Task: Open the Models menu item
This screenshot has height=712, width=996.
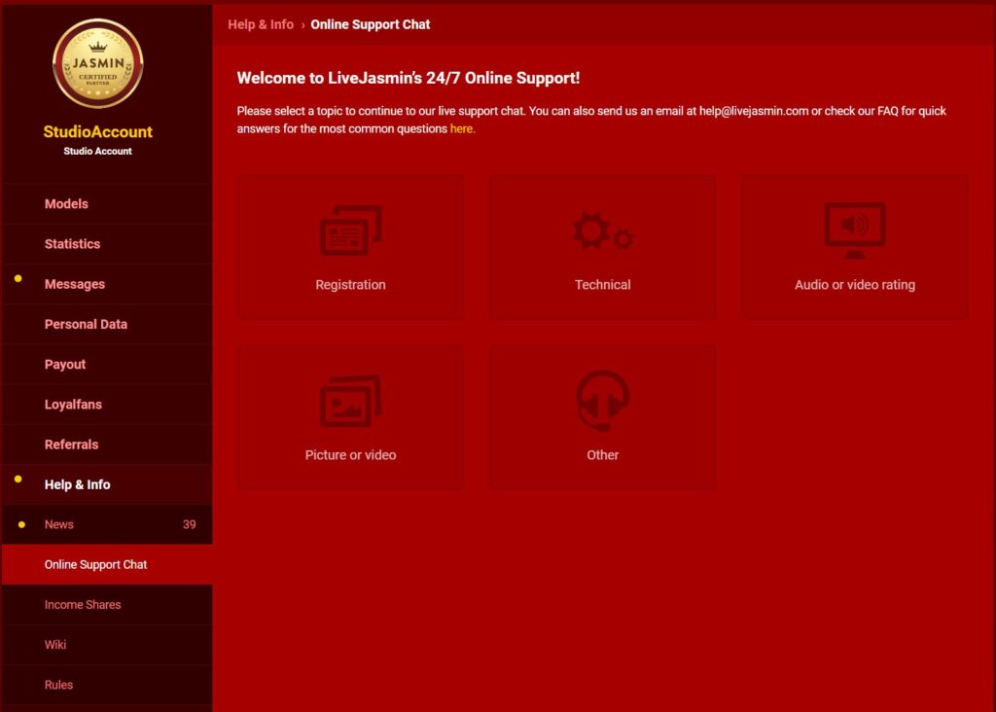Action: (107, 204)
